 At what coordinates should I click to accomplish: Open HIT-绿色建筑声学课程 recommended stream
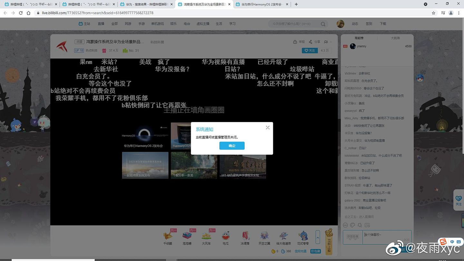pyautogui.click(x=243, y=165)
